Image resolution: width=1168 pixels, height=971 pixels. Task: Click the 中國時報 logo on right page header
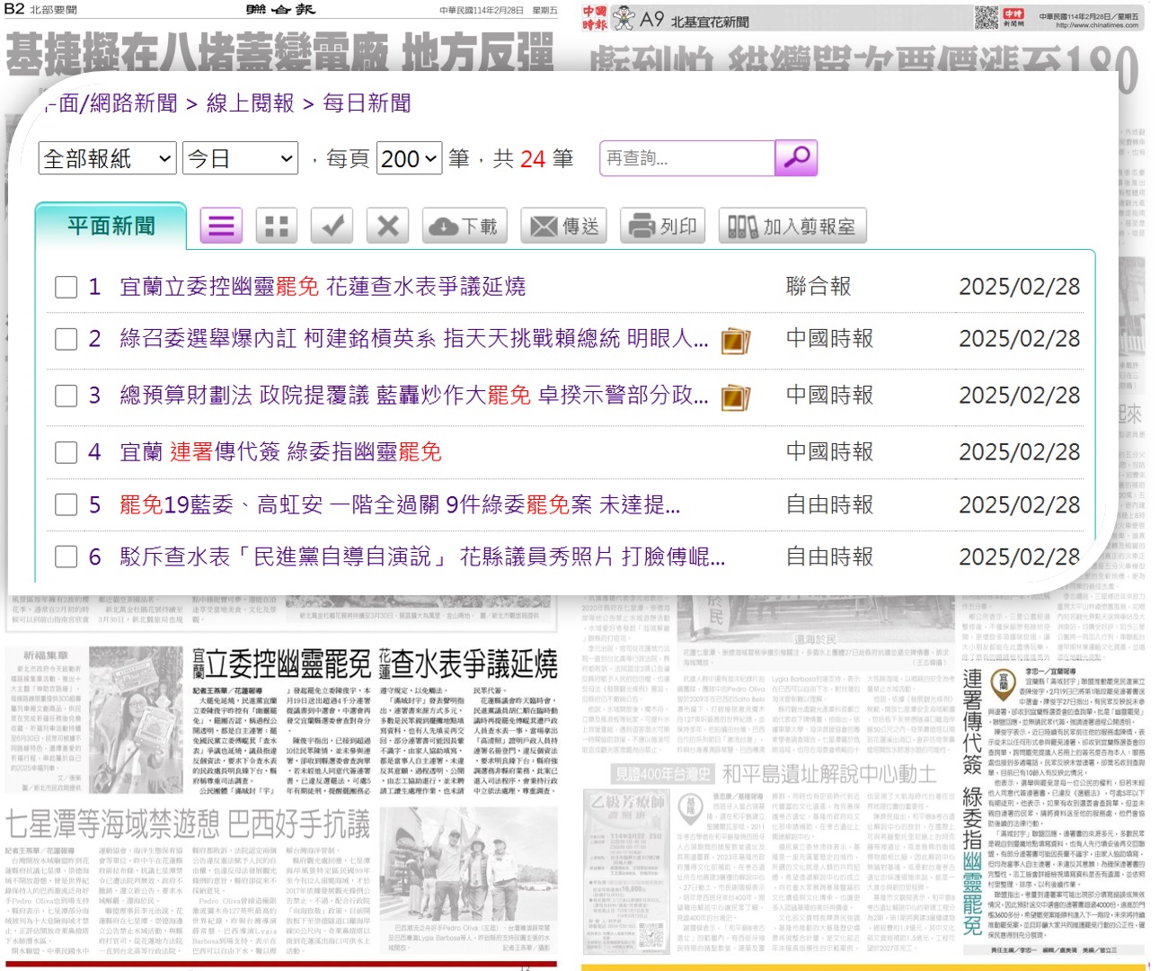point(594,18)
